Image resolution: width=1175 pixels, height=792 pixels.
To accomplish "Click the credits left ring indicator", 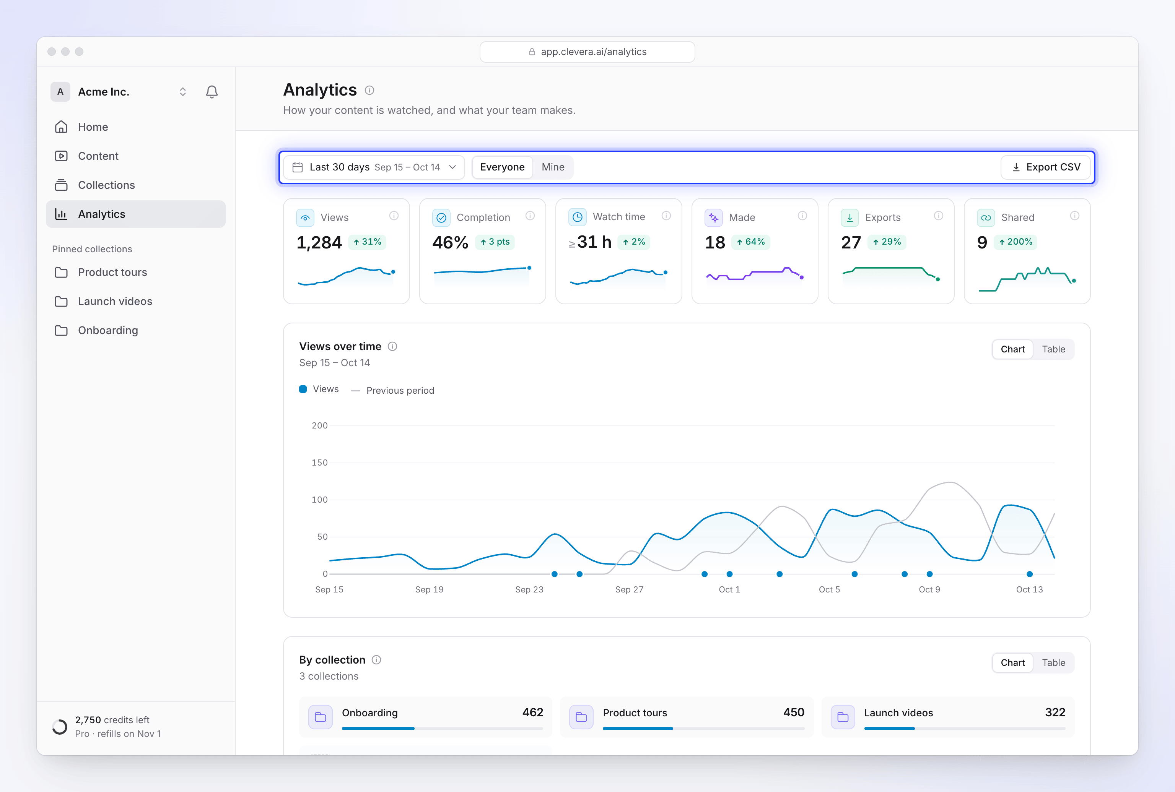I will click(60, 727).
